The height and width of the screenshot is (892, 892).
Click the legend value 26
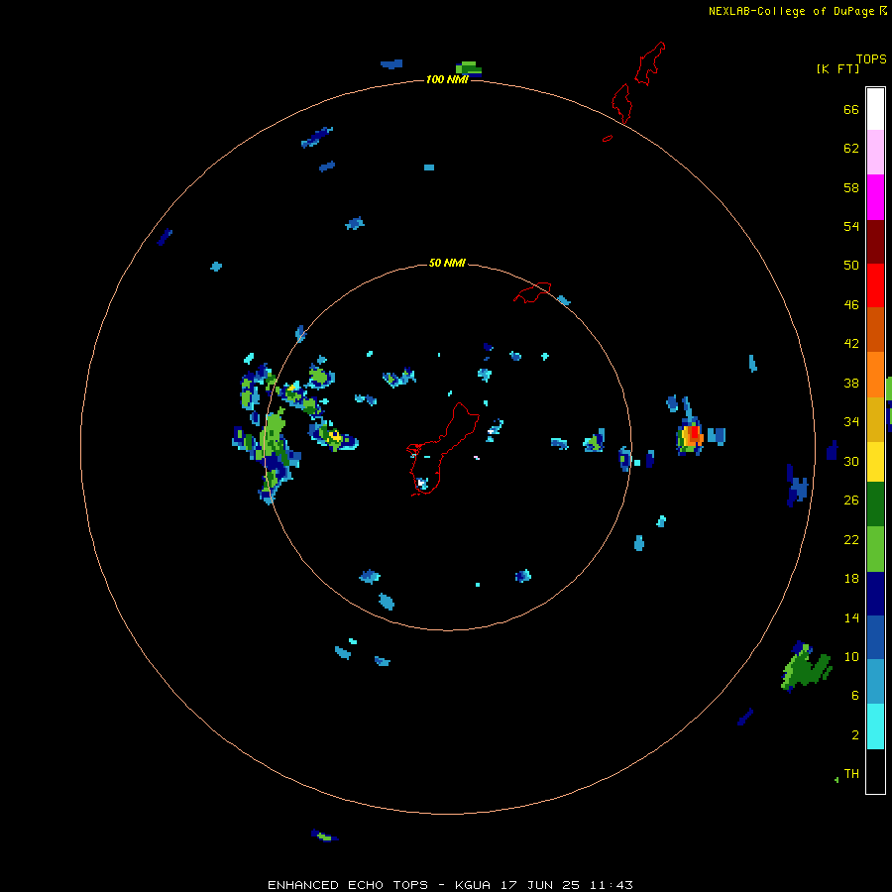[851, 501]
